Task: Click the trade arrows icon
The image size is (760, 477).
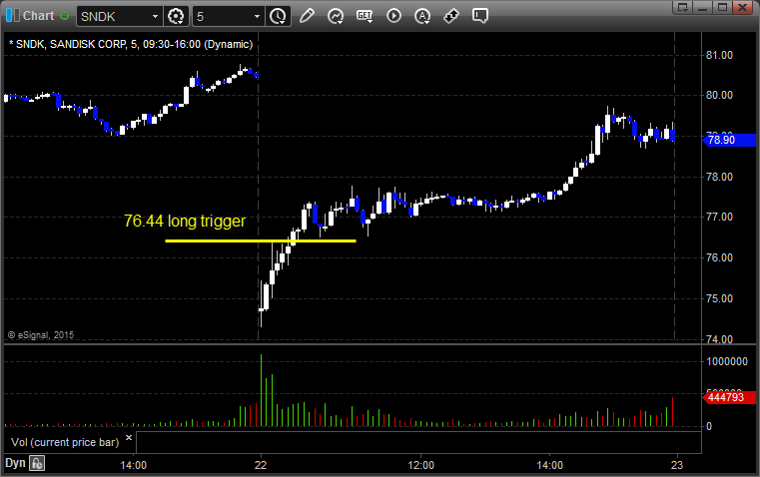Action: (x=451, y=16)
